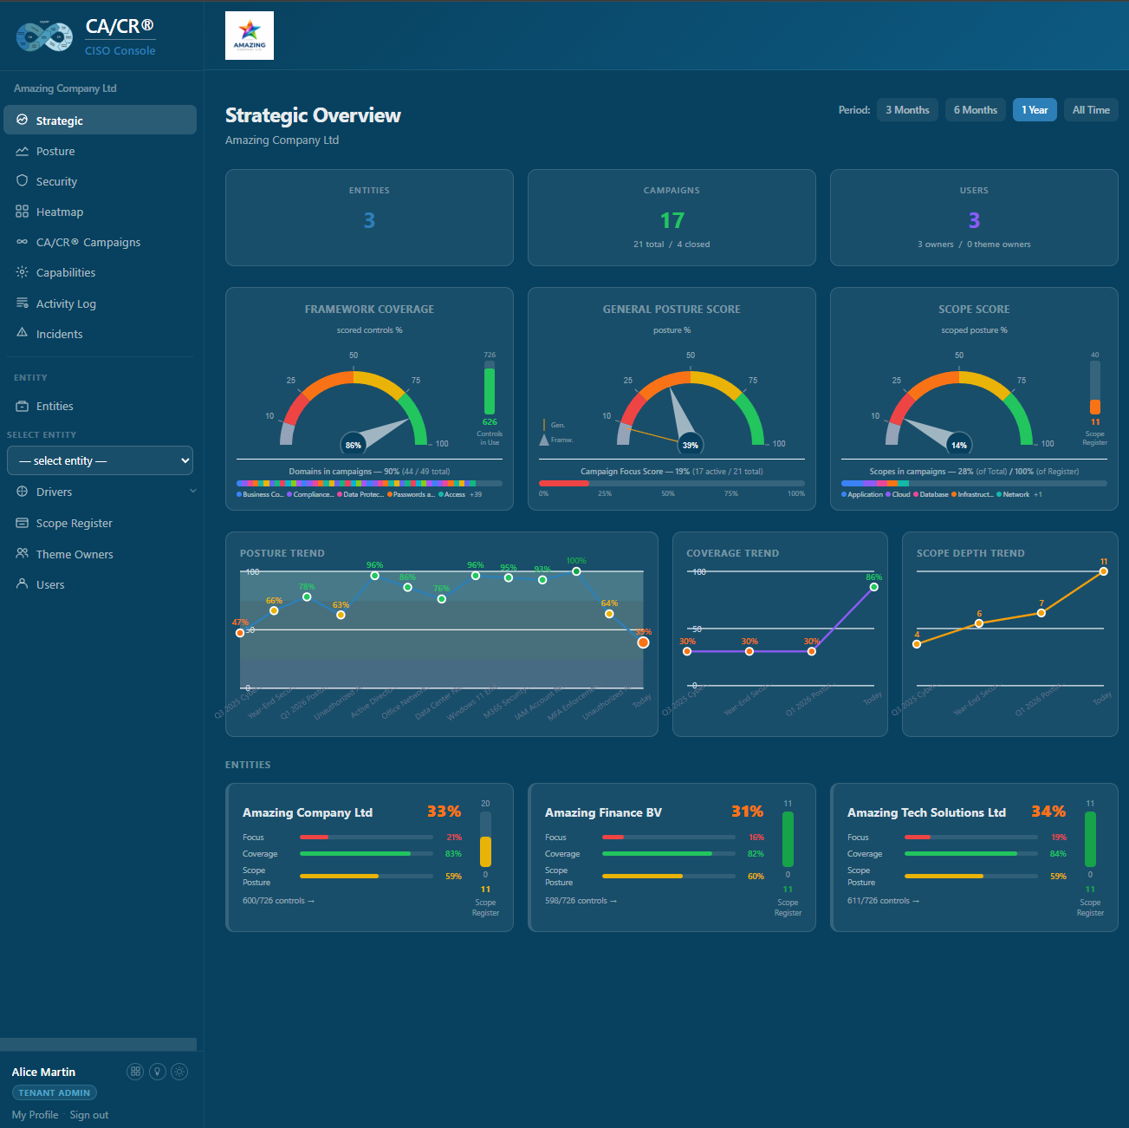Click the Scope Register icon
This screenshot has height=1128, width=1129.
(23, 523)
